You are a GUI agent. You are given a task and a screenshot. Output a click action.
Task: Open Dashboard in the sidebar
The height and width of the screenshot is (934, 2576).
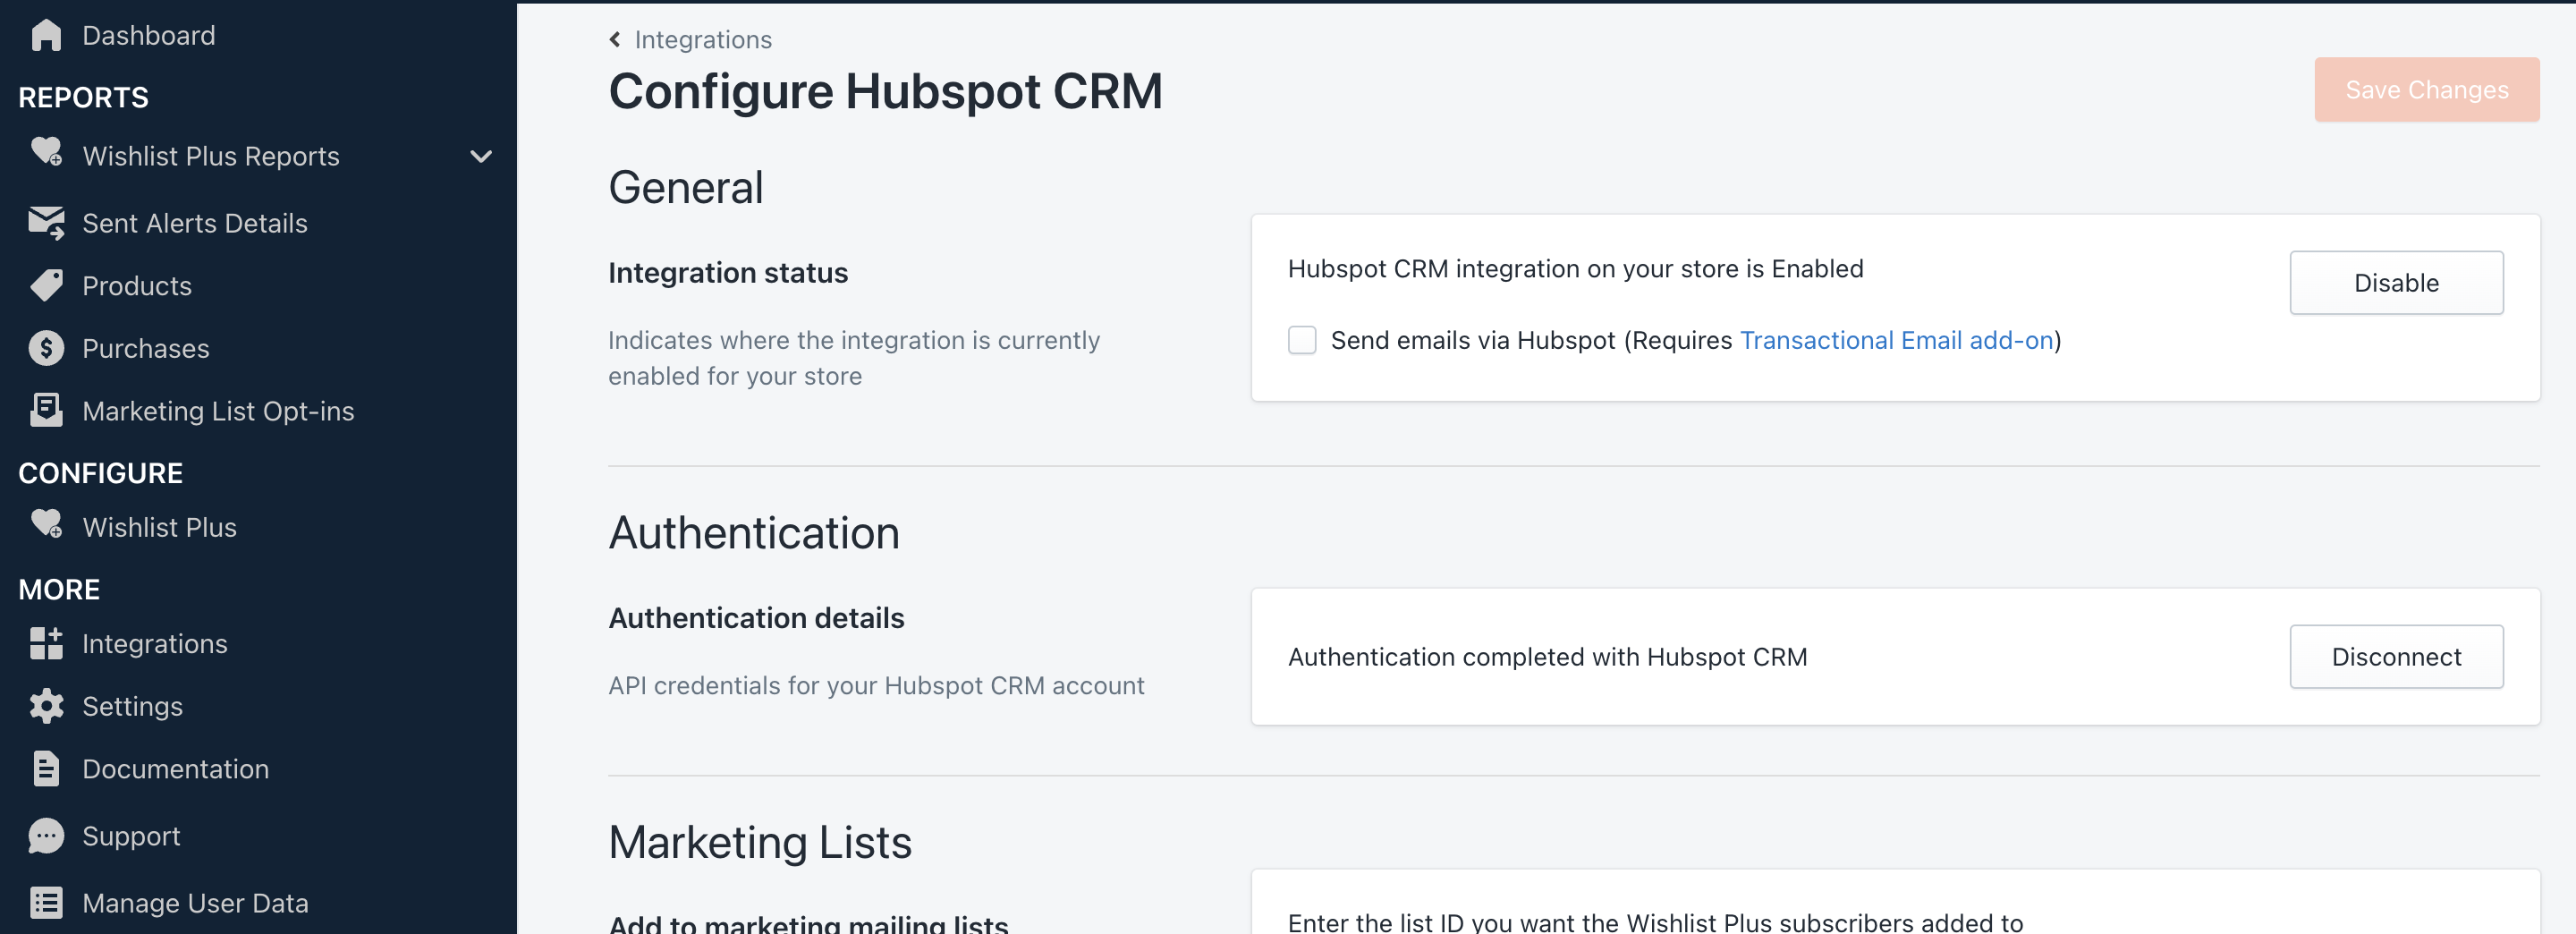(x=148, y=36)
